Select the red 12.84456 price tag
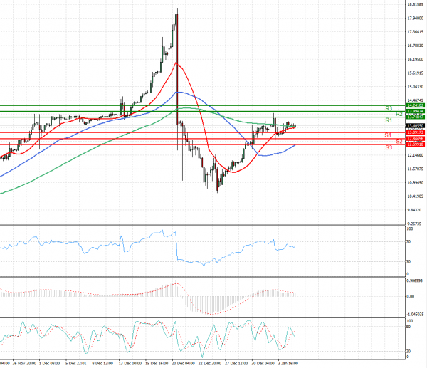This screenshot has width=427, height=368. pos(416,139)
